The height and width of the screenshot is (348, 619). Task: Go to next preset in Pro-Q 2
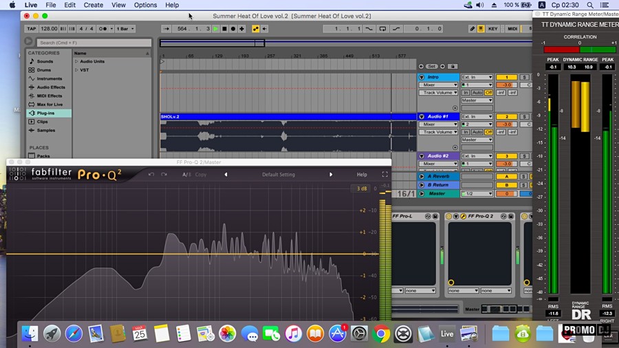[x=331, y=175]
